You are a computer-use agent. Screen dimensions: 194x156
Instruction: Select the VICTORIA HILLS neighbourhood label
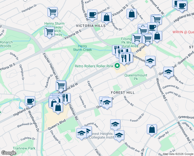91,26
